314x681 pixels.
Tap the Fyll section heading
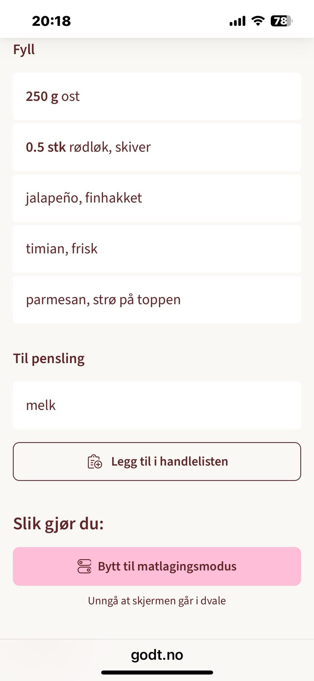pyautogui.click(x=24, y=50)
